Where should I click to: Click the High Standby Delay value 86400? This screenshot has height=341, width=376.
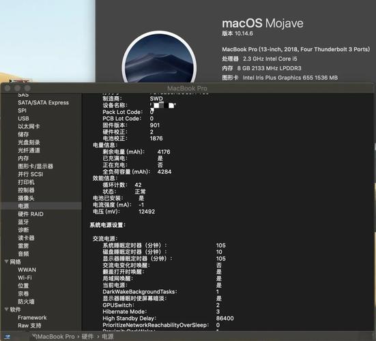(225, 318)
